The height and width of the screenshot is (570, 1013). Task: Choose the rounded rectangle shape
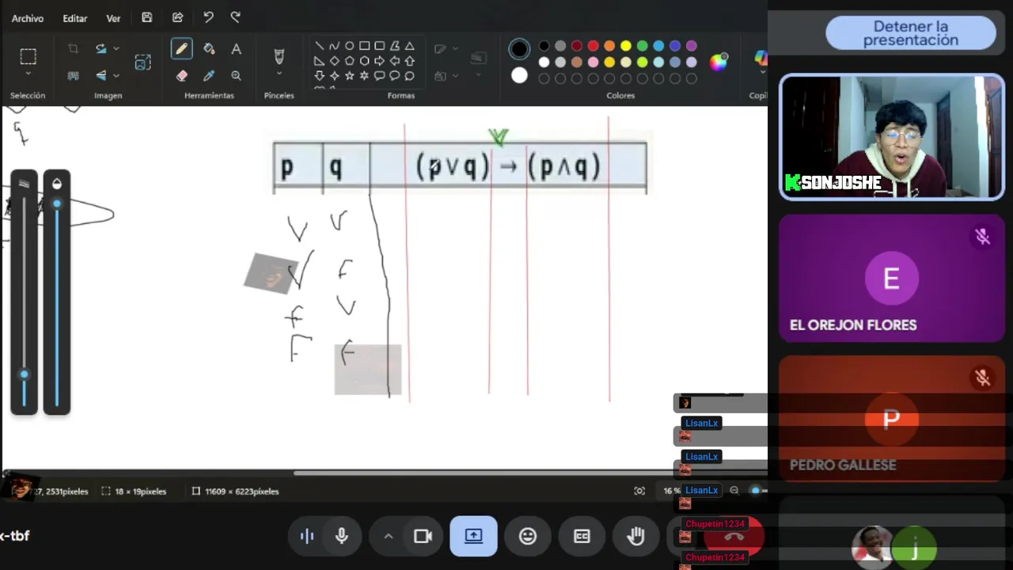tap(379, 46)
